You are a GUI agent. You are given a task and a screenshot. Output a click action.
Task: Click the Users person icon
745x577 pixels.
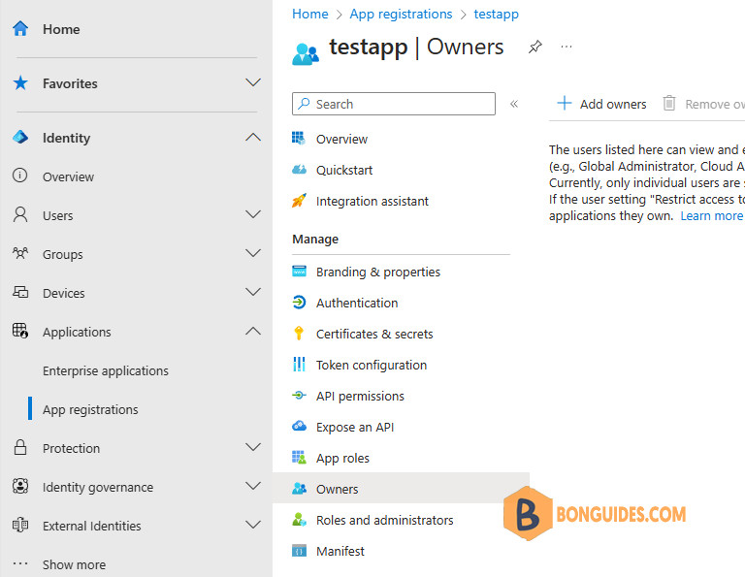pos(20,214)
